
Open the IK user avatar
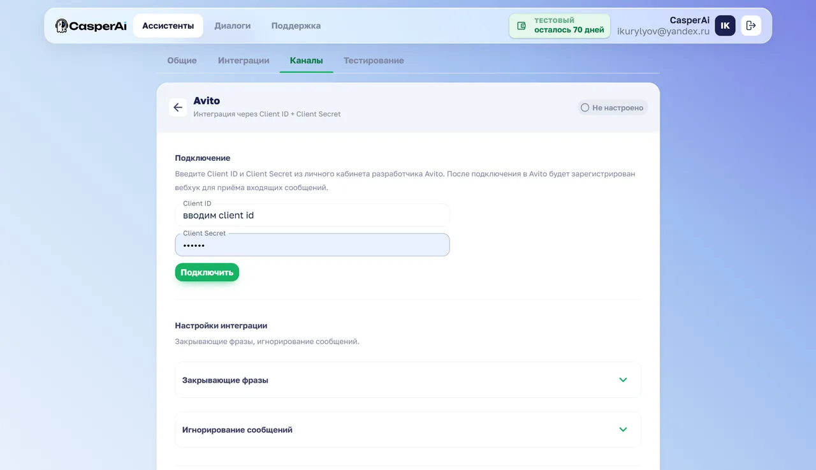click(725, 26)
